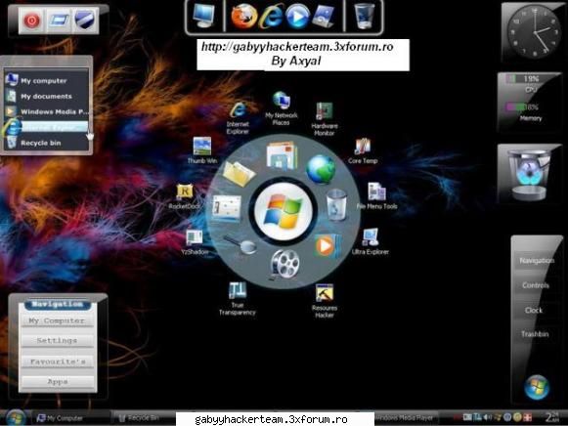Image resolution: width=568 pixels, height=426 pixels.
Task: Open the computer monitor icon in top dock
Action: [203, 16]
